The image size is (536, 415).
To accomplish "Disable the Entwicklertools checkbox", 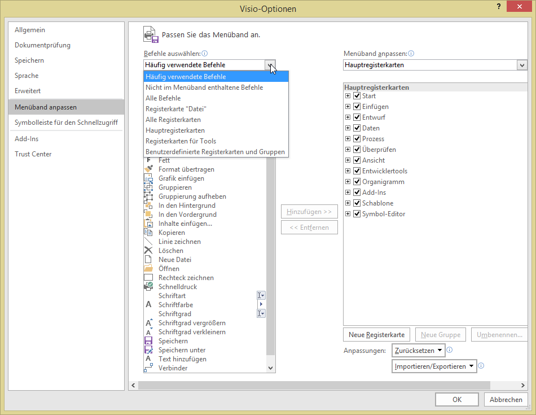I will click(357, 171).
